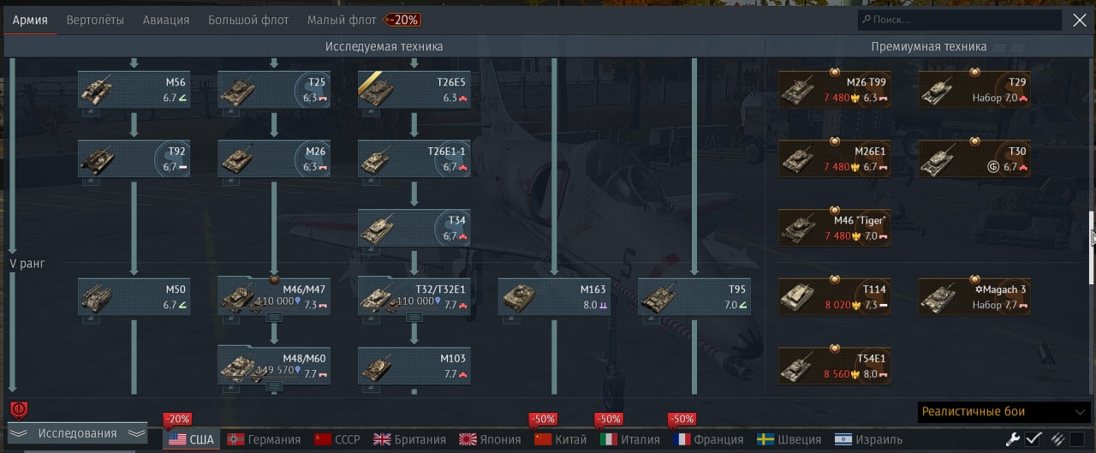Image resolution: width=1096 pixels, height=453 pixels.
Task: Enable the empty checkbox beside ammo icon
Action: pyautogui.click(x=1078, y=439)
